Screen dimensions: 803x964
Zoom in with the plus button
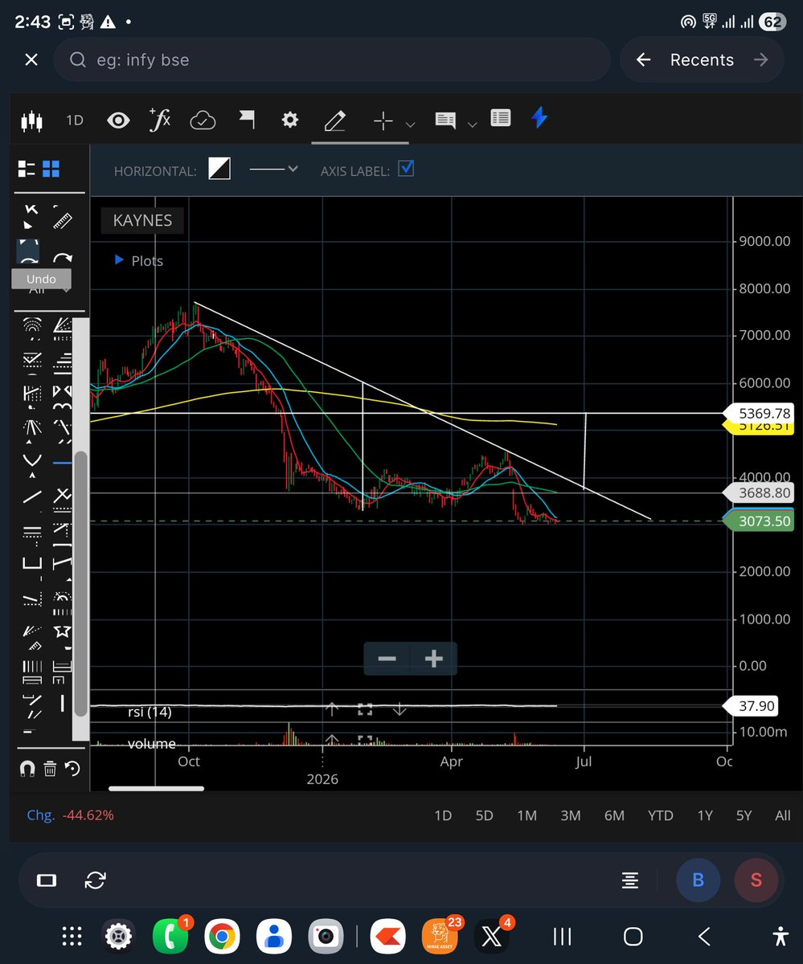click(433, 659)
